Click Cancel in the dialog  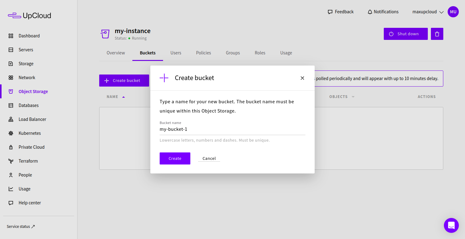(209, 158)
